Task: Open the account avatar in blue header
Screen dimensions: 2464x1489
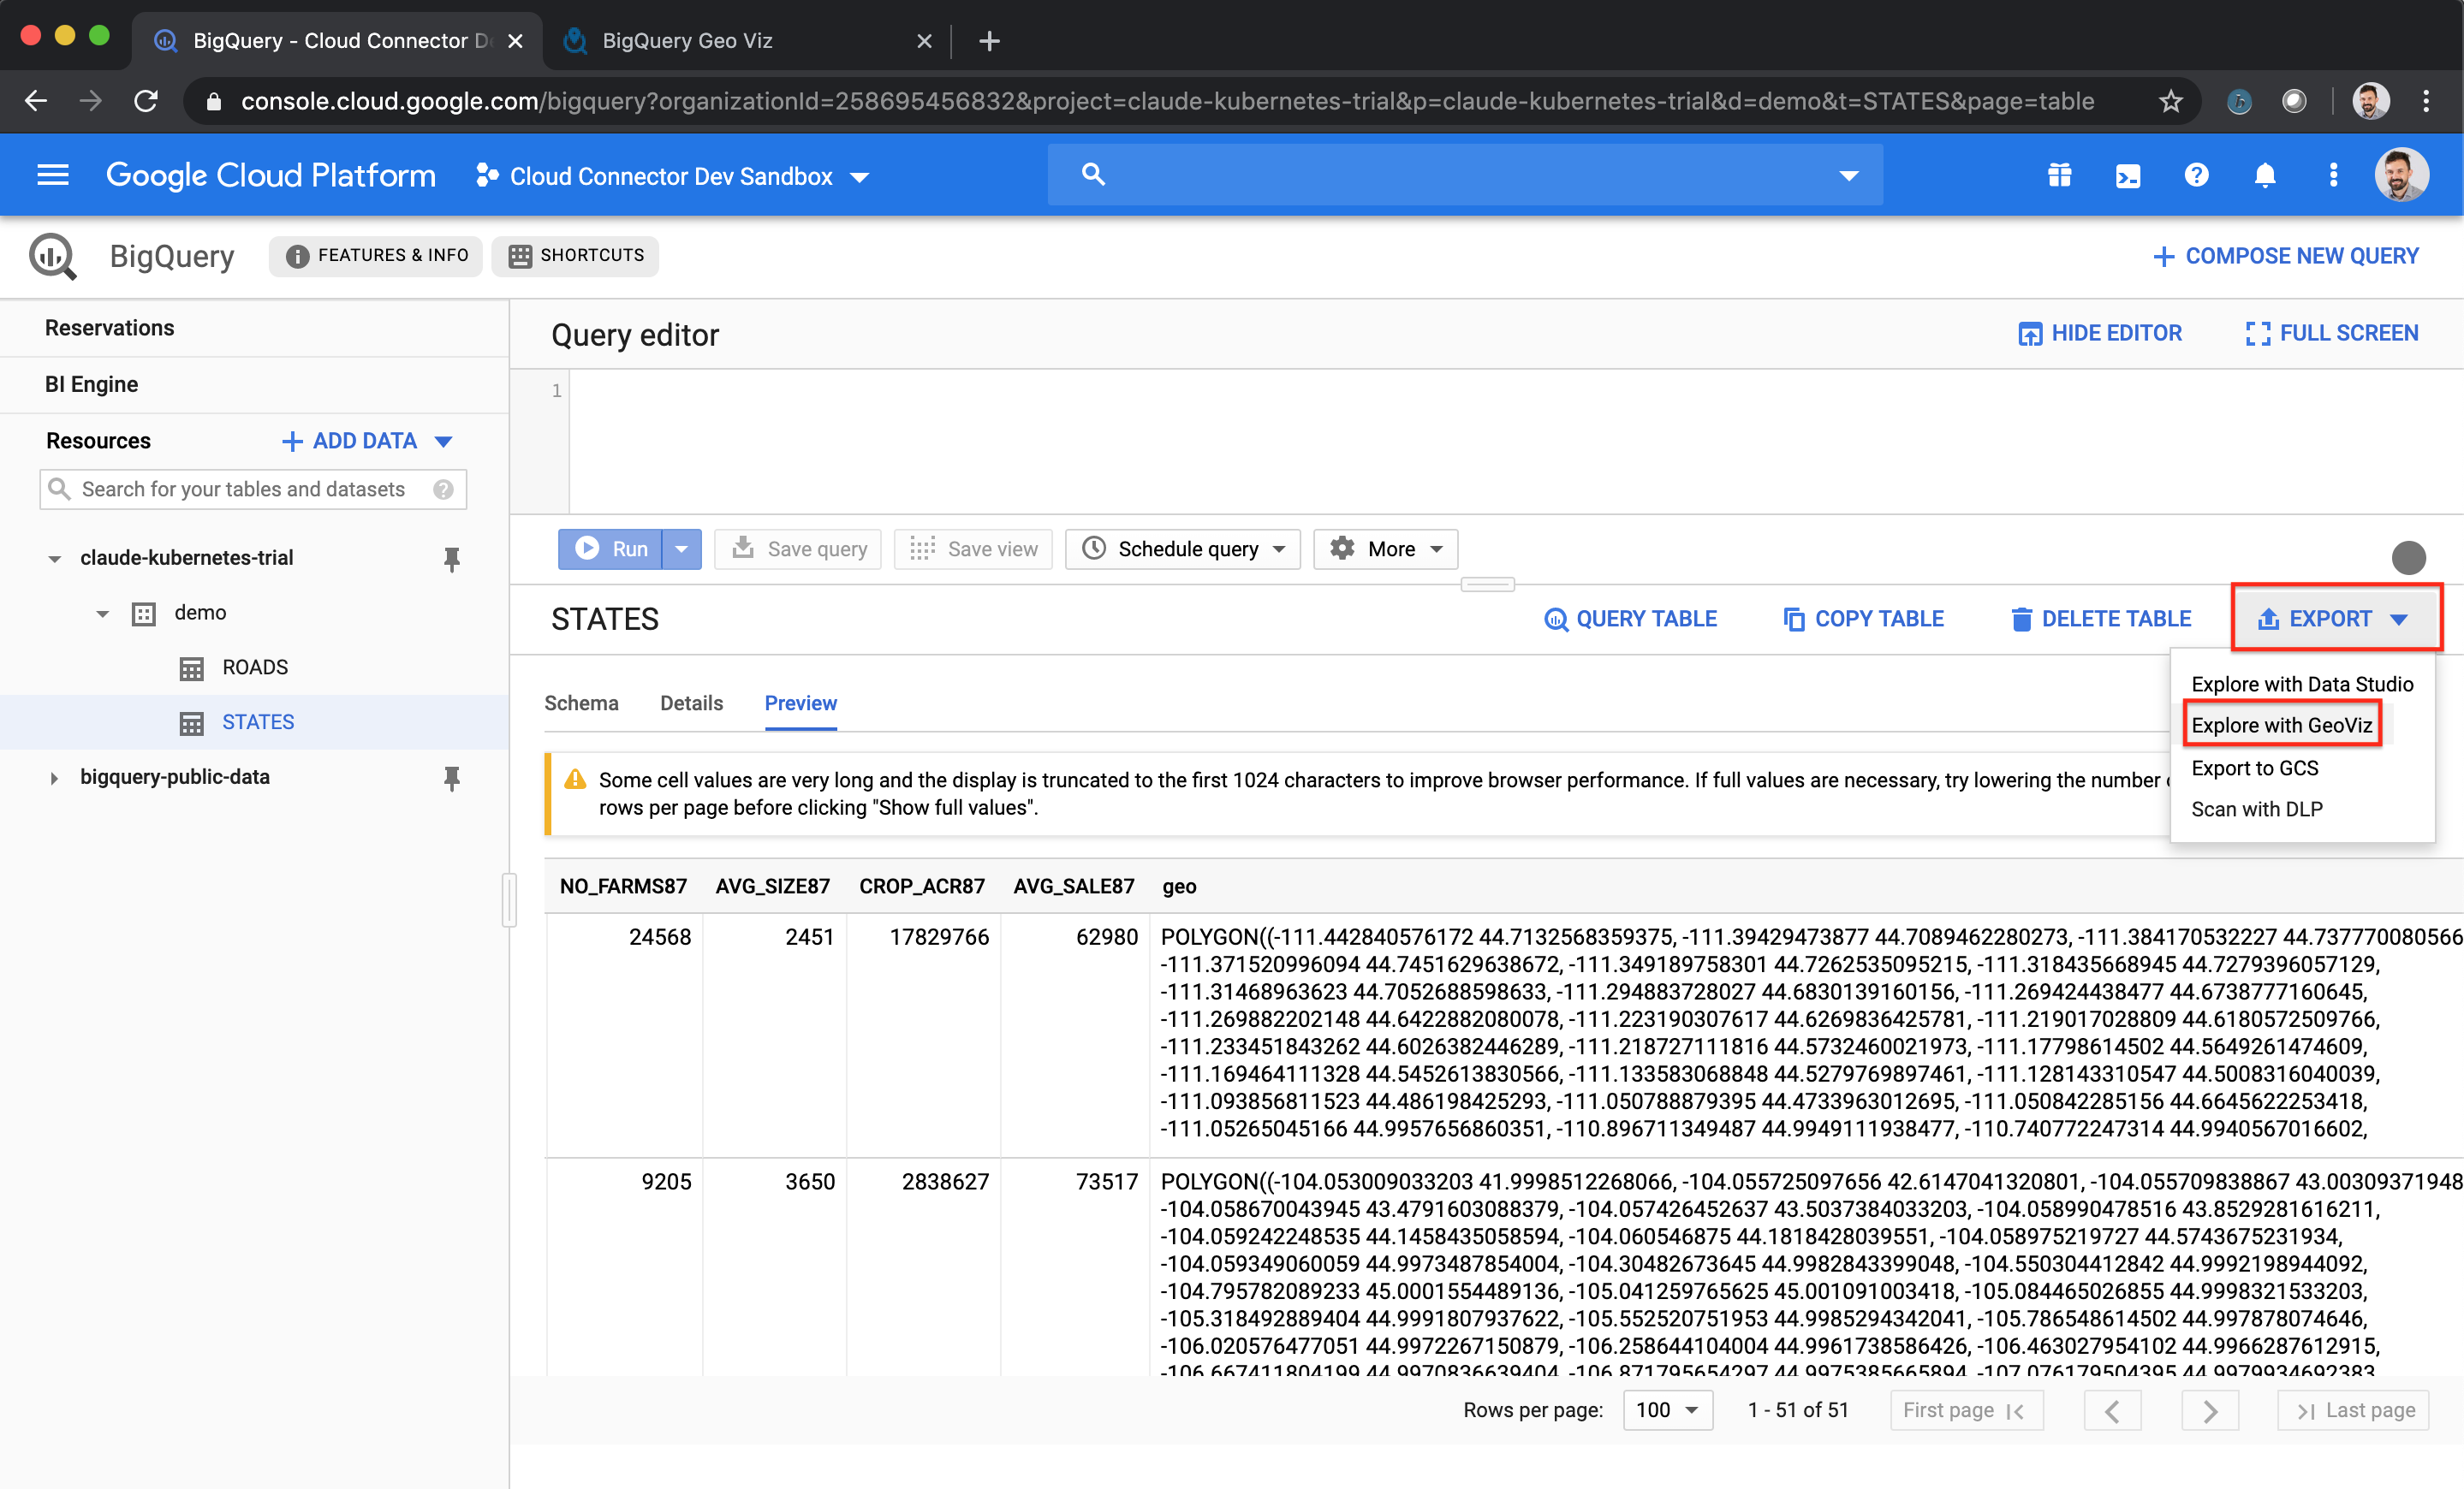Action: click(2401, 175)
